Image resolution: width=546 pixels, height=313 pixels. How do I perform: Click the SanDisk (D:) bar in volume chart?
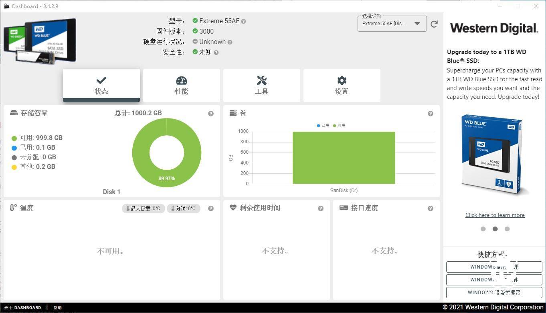click(344, 158)
